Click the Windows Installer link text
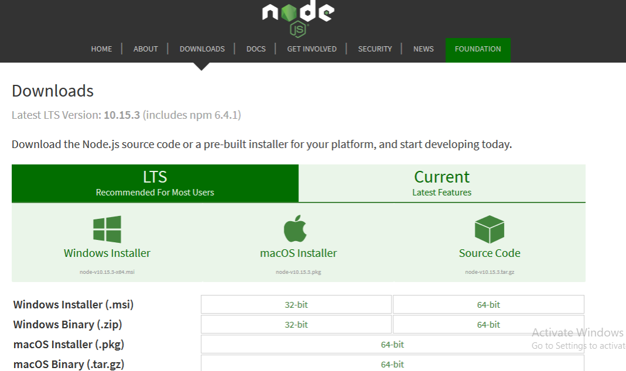The image size is (626, 371). tap(107, 253)
